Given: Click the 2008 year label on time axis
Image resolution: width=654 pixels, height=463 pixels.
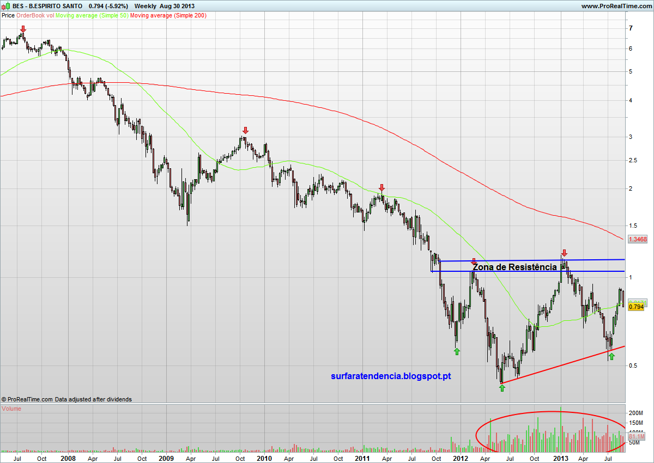Looking at the screenshot, I should 68,458.
